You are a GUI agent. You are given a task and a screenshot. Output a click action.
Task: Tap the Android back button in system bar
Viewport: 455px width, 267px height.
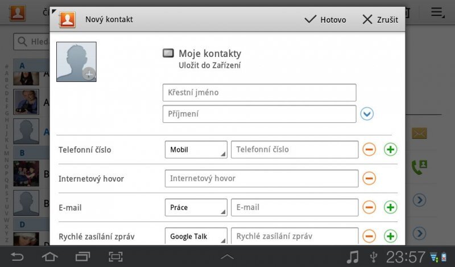coord(17,257)
